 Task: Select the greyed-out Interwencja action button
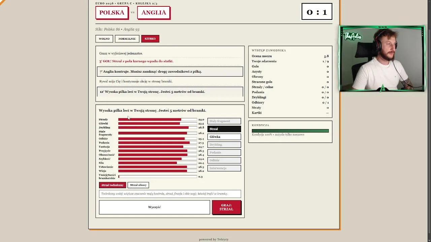coord(224,168)
